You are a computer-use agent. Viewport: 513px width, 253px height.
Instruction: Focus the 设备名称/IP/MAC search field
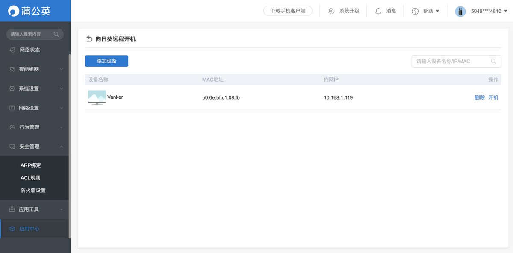(x=451, y=61)
